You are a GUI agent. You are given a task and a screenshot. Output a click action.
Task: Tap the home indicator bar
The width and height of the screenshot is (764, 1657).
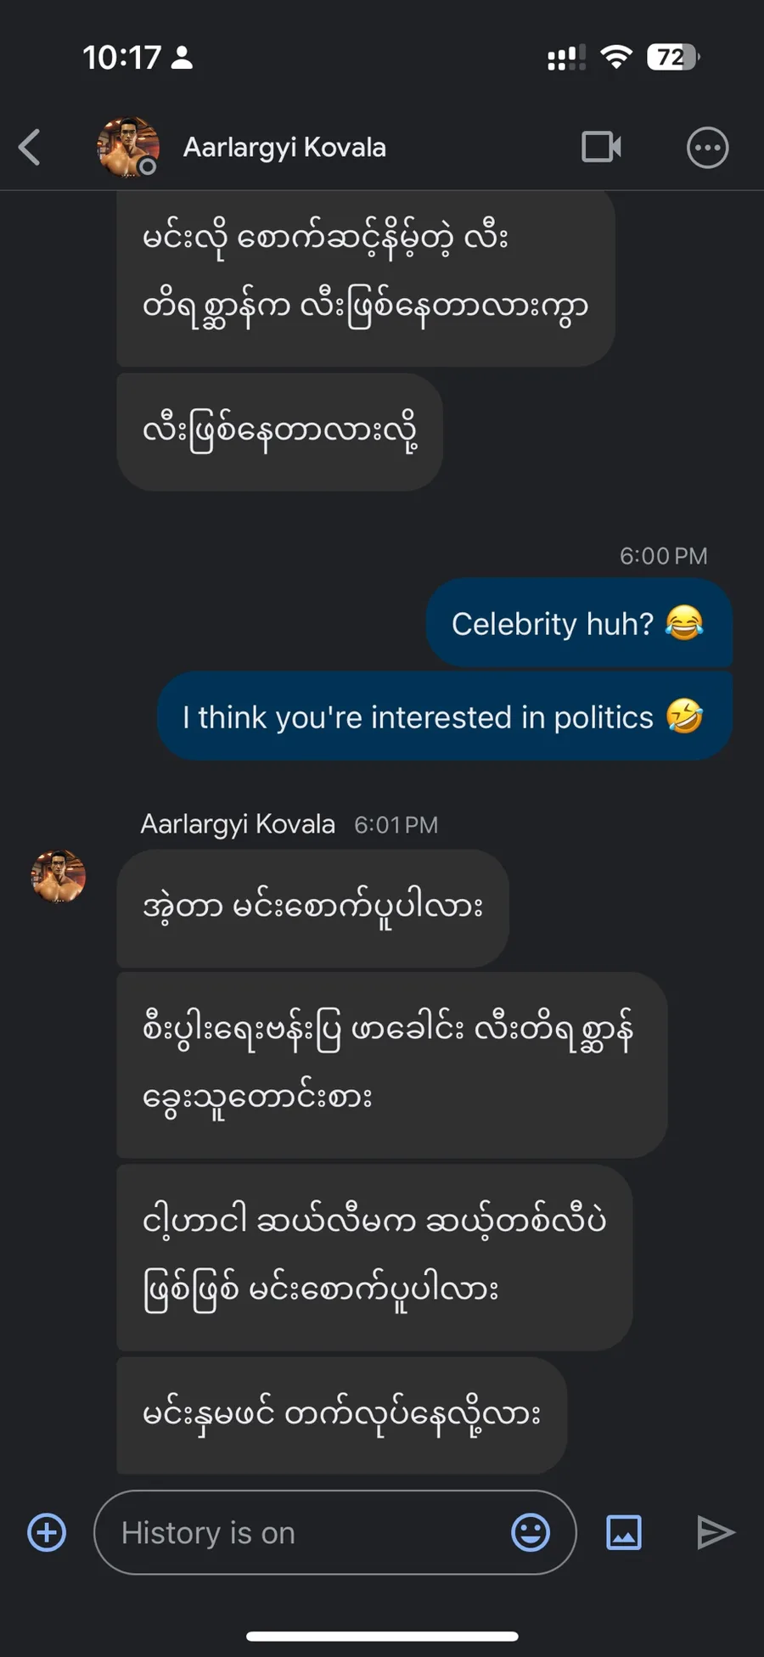point(382,1636)
